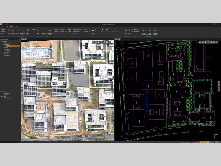Click New in Drawing group

click(3, 30)
